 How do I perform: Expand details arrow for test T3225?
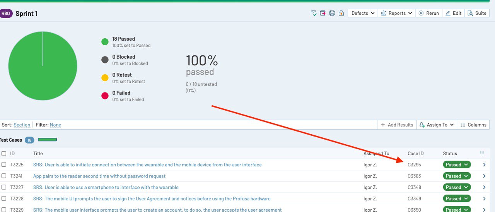click(x=484, y=165)
